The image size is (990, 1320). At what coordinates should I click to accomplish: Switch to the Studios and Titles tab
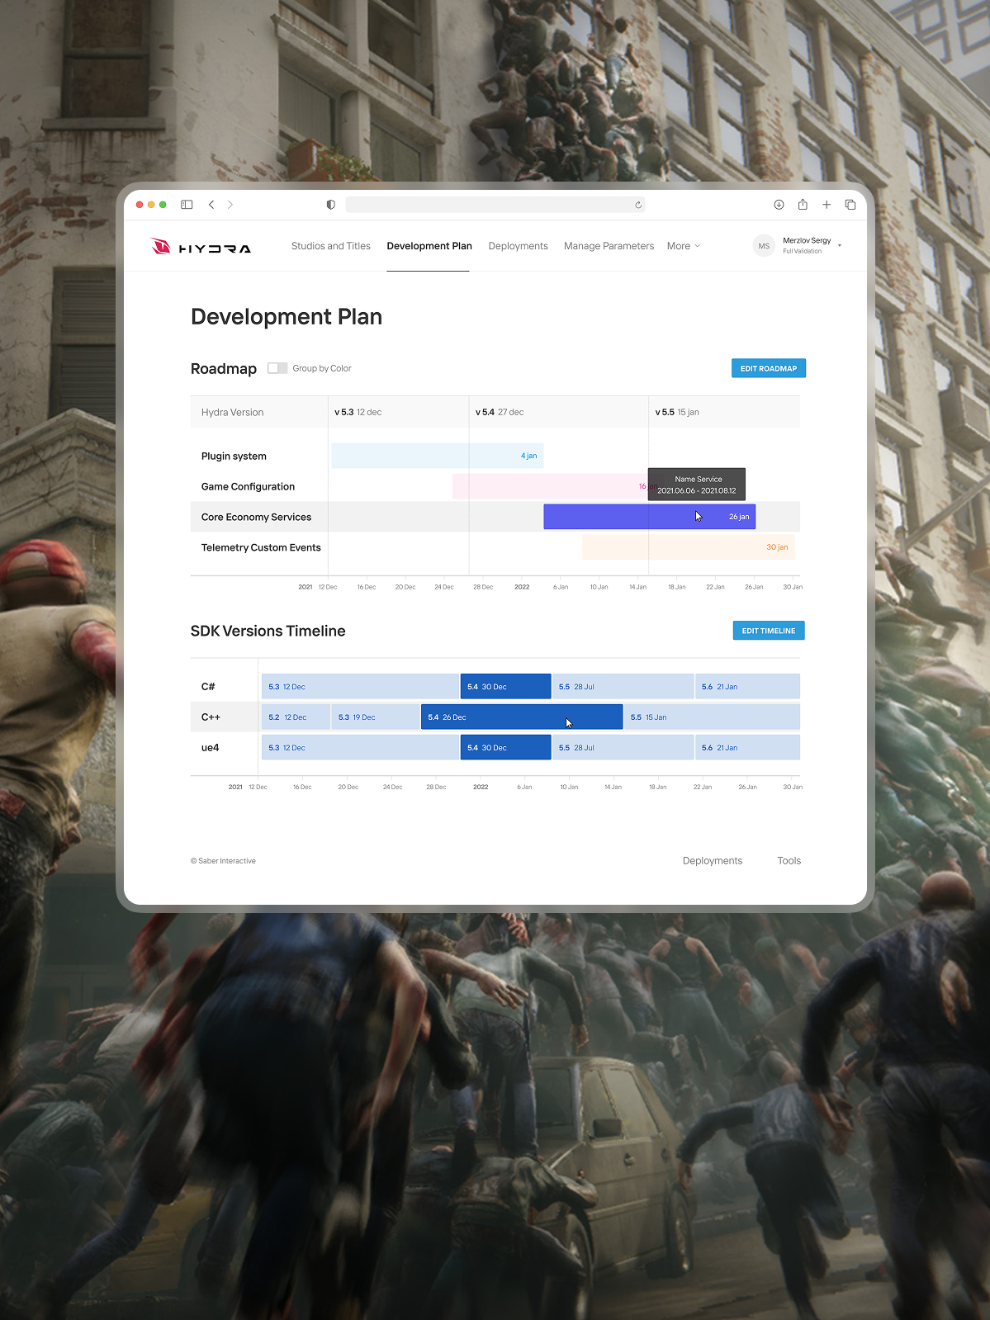click(x=330, y=246)
